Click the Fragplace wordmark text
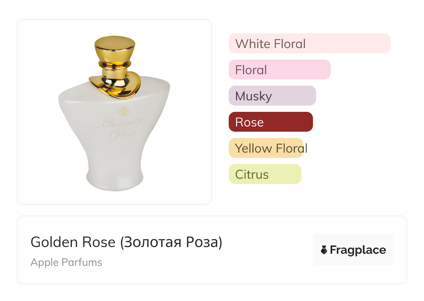 [358, 250]
